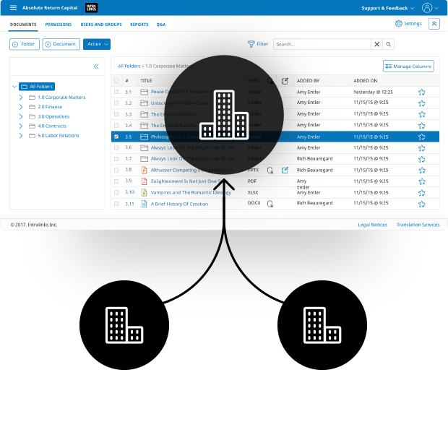Click All Folders breadcrumb link
The height and width of the screenshot is (448, 448).
129,66
